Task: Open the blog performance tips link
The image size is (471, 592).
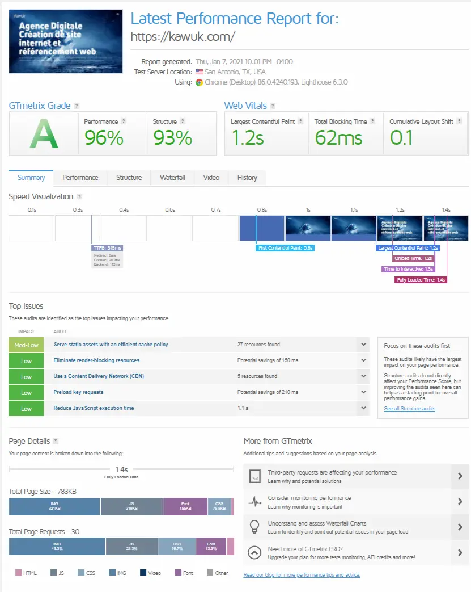Action: click(x=302, y=574)
